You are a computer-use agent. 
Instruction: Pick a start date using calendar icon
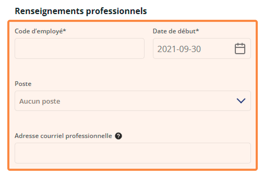tap(240, 48)
